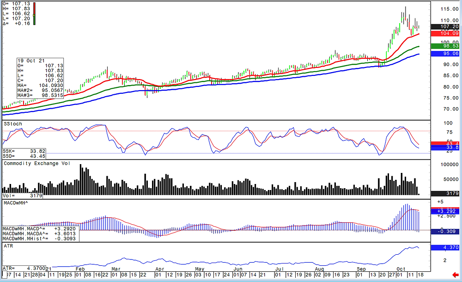Click the 3179 volume value tag

coord(445,194)
